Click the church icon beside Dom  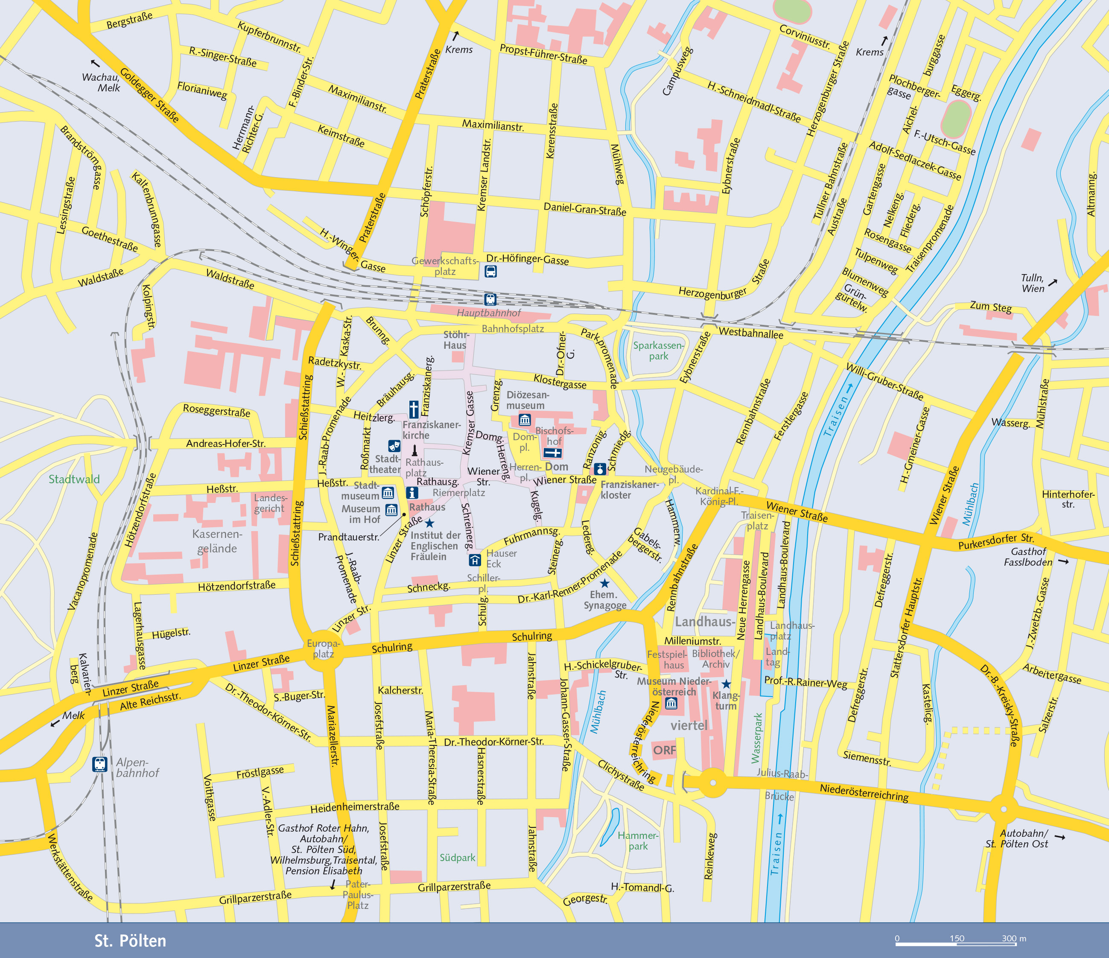[552, 453]
